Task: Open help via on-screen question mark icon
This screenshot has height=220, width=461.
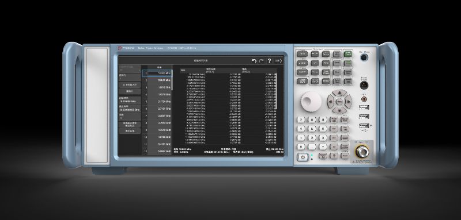Action: tap(269, 61)
